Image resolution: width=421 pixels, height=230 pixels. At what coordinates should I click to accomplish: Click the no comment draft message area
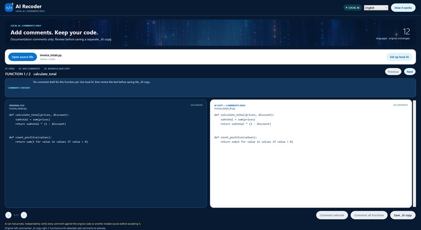[x=92, y=82]
